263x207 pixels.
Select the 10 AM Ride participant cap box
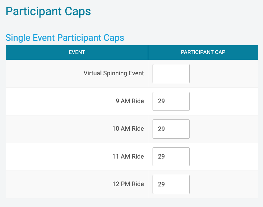click(171, 129)
